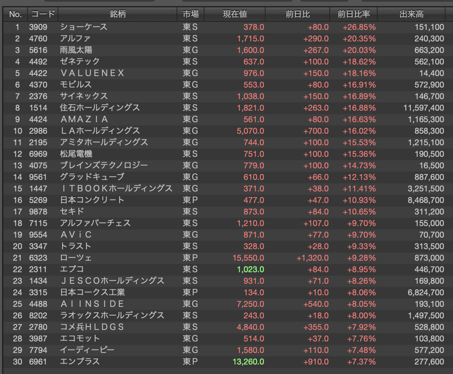Screen dimensions: 453x374
Task: Select the ＬＡホールディングス stock name
Action: tap(100, 131)
